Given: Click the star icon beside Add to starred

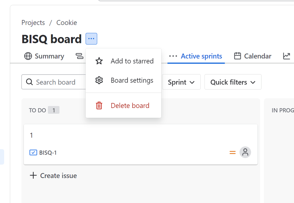Looking at the screenshot, I should (x=99, y=61).
